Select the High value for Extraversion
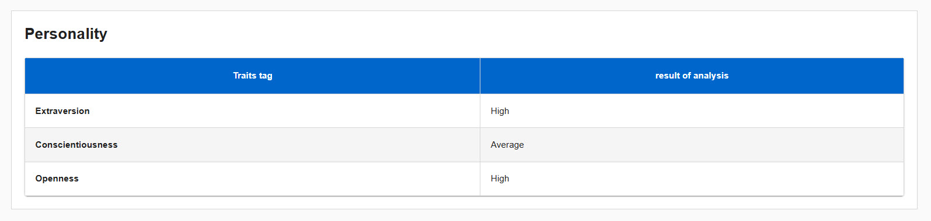 [x=500, y=111]
